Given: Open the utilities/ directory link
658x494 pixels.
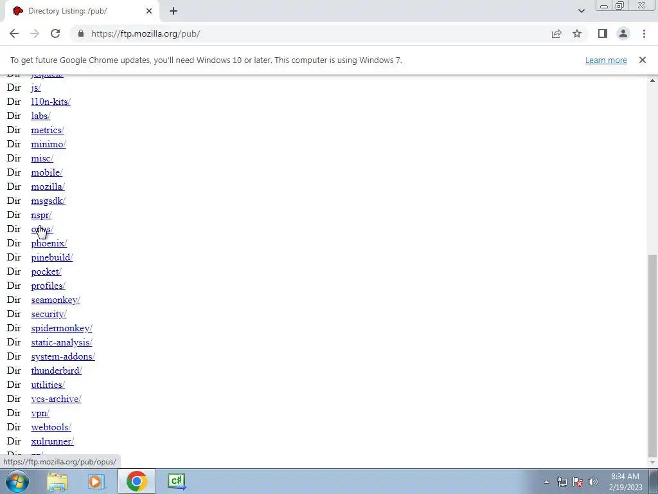Looking at the screenshot, I should pyautogui.click(x=48, y=385).
